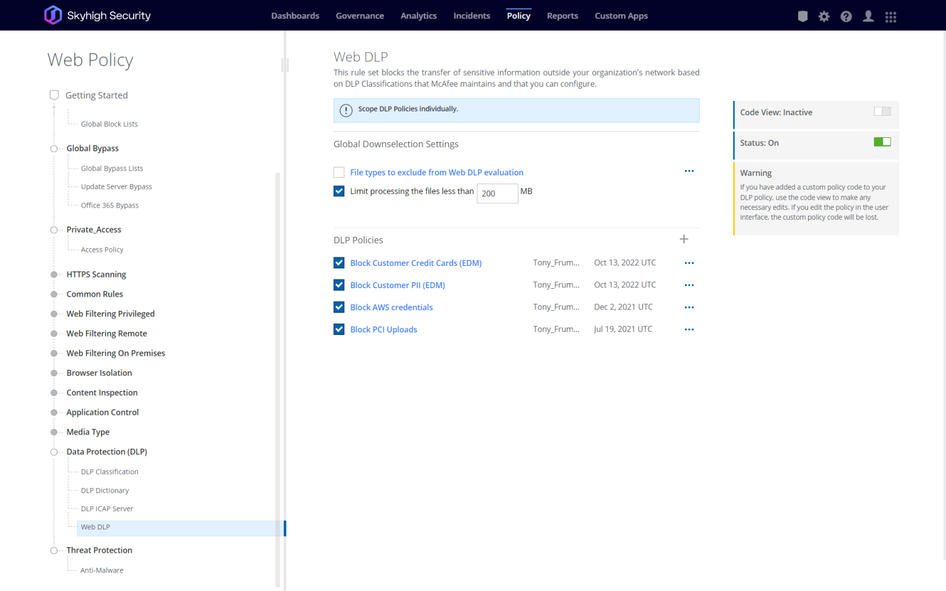The image size is (946, 591).
Task: Open the help question mark icon
Action: (x=846, y=17)
